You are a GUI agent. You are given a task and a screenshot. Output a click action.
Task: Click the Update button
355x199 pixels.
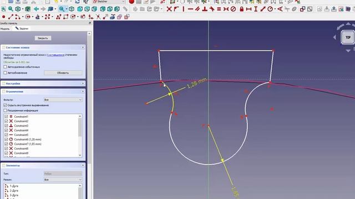(63, 73)
